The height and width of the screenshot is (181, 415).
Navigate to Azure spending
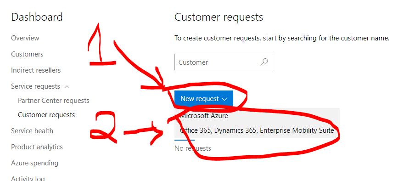[x=35, y=163]
